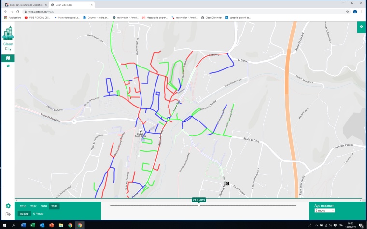The image size is (367, 229).
Task: Bookmark this page with the star icon
Action: [x=347, y=11]
